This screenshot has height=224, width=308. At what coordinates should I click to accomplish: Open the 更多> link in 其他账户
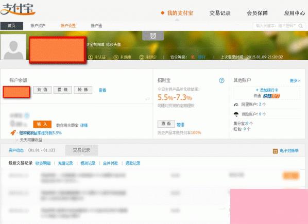(x=295, y=81)
